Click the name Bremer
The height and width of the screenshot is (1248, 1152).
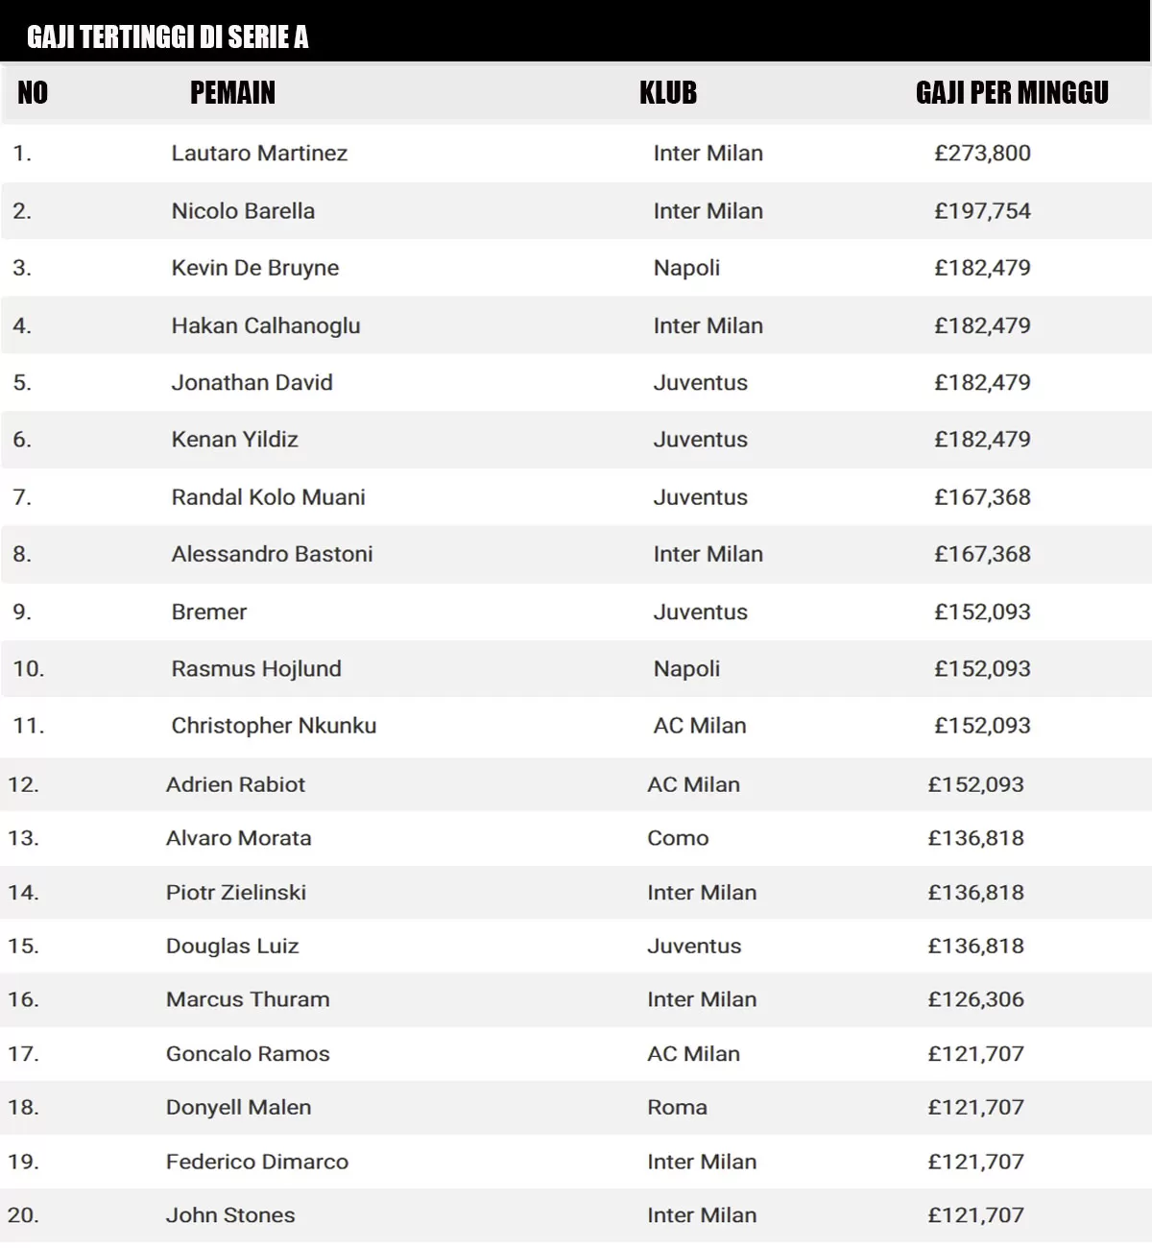209,612
